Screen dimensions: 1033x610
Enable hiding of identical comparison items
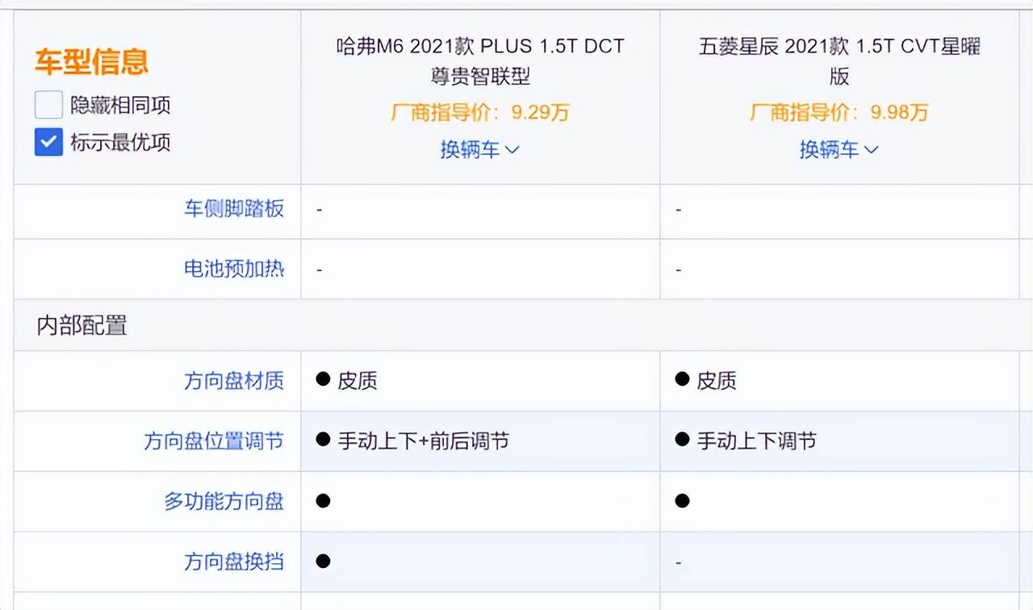coord(48,104)
